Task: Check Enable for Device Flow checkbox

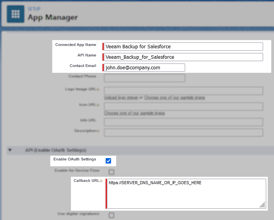Action: point(111,172)
